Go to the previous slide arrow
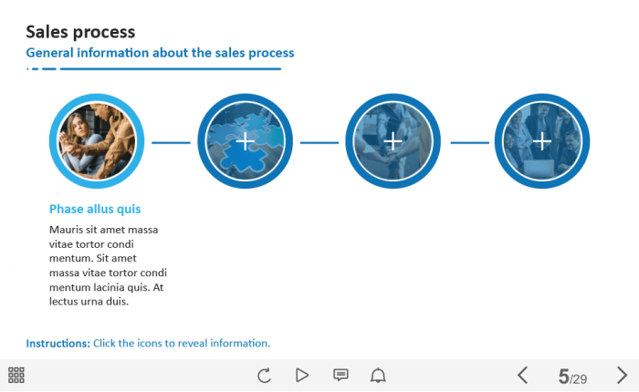 pyautogui.click(x=522, y=375)
